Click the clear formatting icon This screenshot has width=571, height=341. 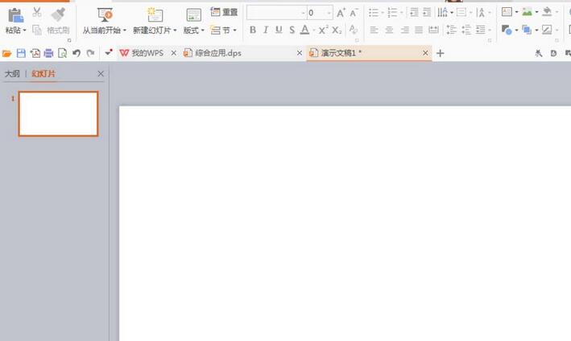click(353, 30)
